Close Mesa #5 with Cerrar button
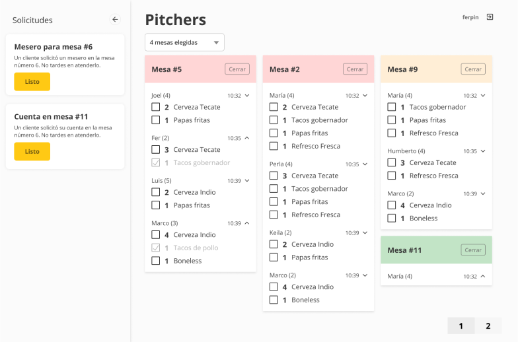518x342 pixels. click(x=237, y=69)
